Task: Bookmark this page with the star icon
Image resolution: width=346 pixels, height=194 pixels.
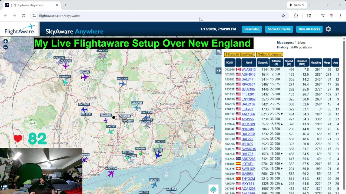Action: click(x=283, y=16)
